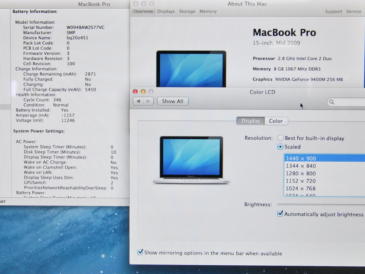
Task: Switch to the Color tab
Action: pos(276,121)
